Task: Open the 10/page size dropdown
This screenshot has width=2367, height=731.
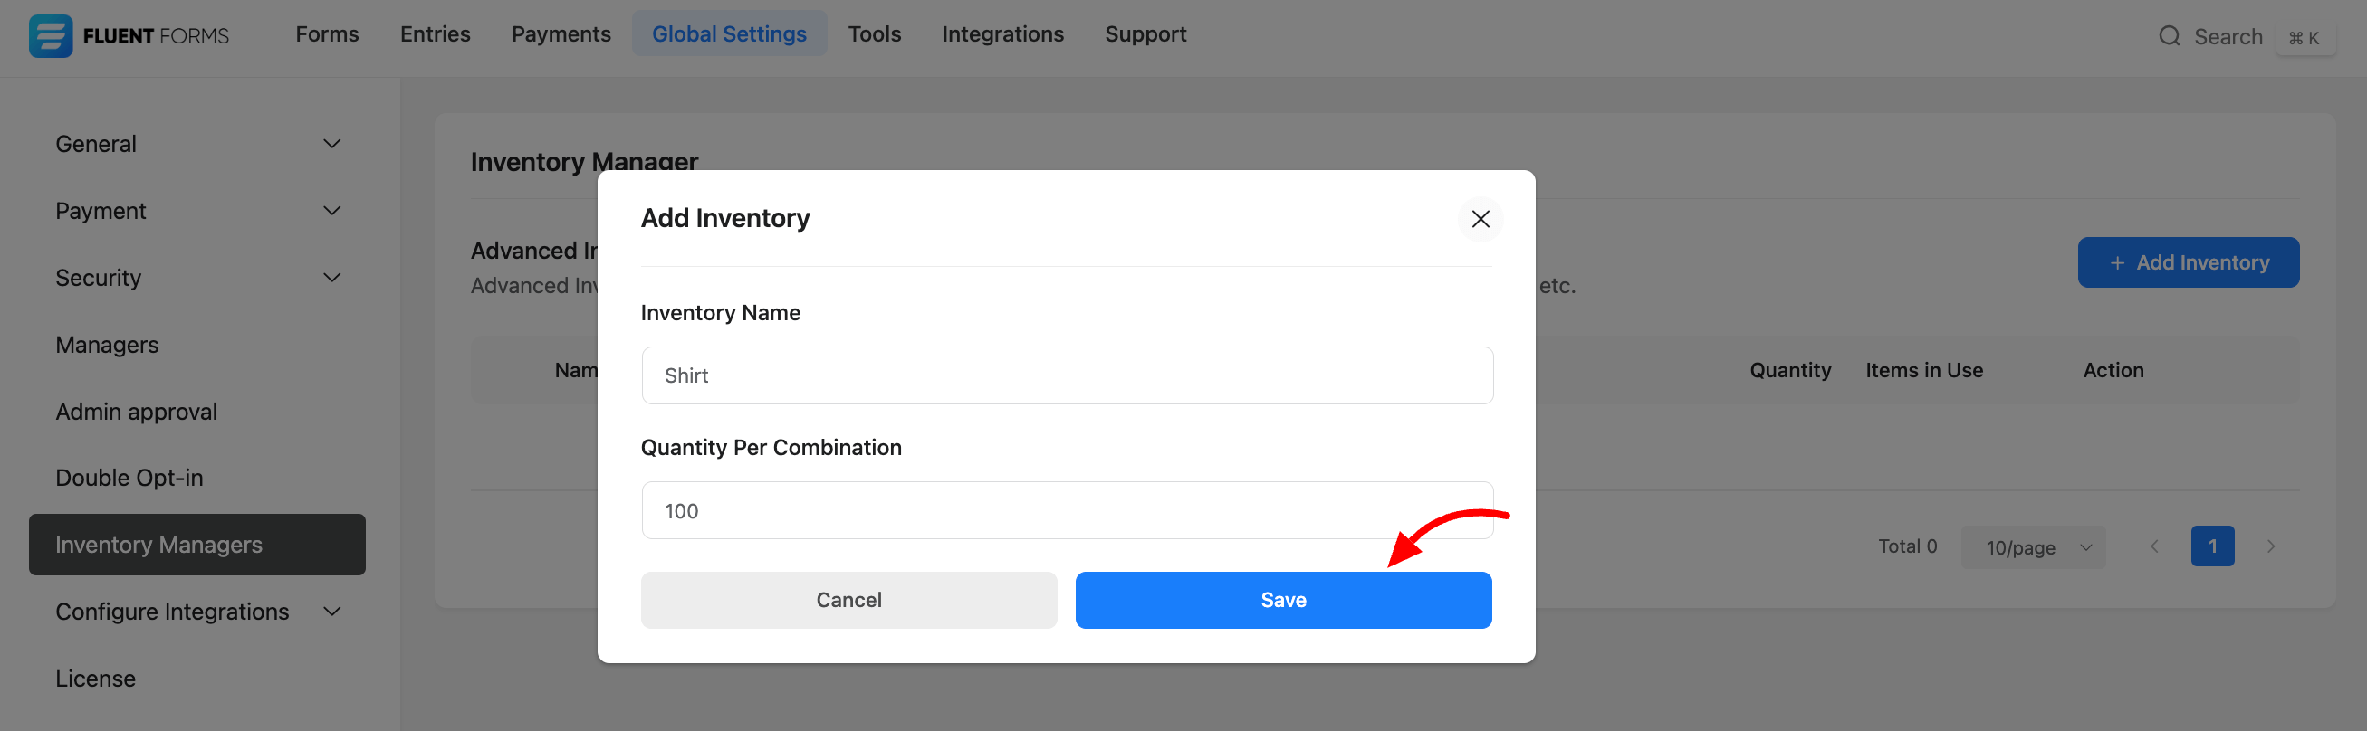Action: 2033,547
